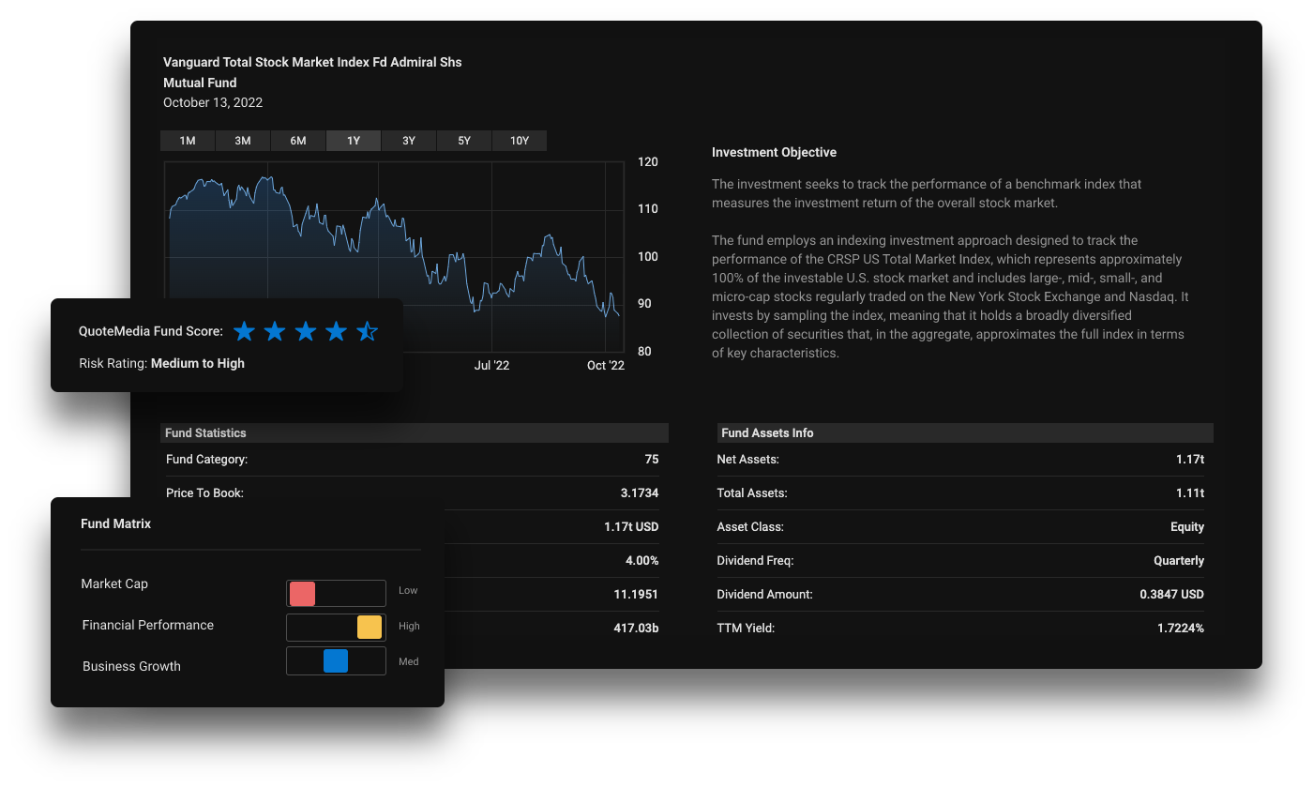Click the yellow Financial Performance indicator
Viewport: 1313px width, 788px height.
[x=370, y=628]
